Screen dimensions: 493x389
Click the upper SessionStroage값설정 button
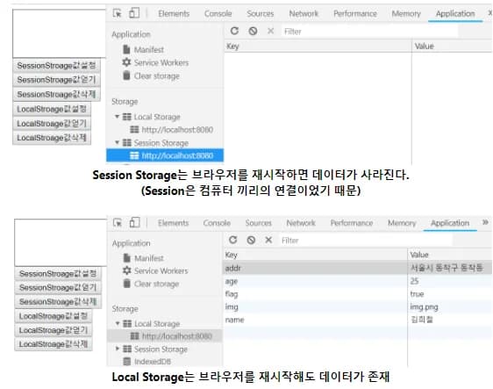[x=57, y=66]
